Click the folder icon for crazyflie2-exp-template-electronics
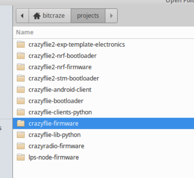Viewport: 194px width, 178px height. click(21, 44)
